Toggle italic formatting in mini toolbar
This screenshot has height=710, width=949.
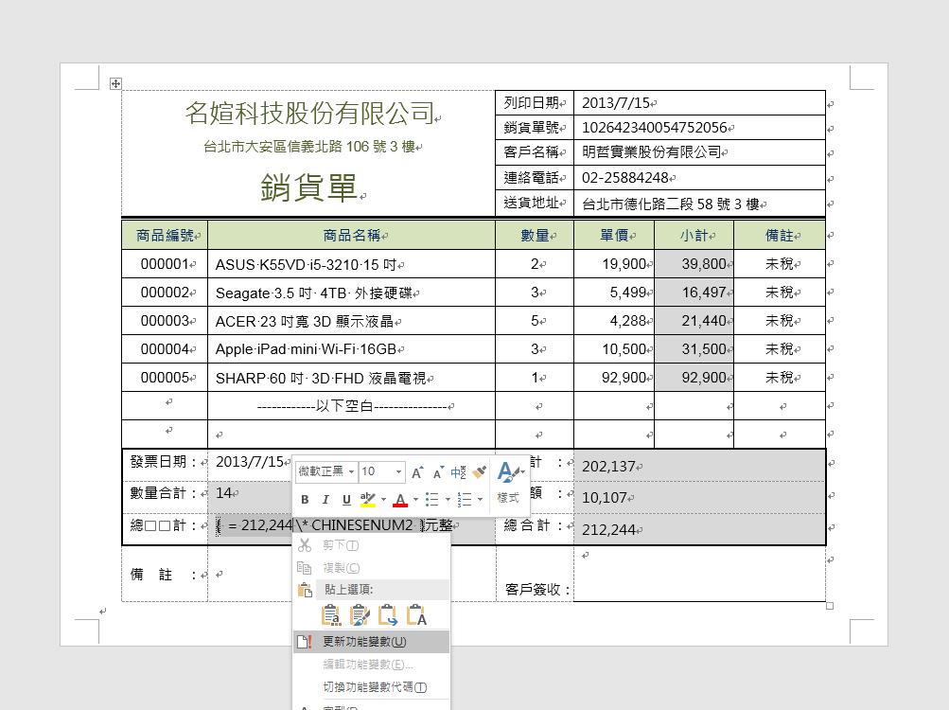pos(325,499)
